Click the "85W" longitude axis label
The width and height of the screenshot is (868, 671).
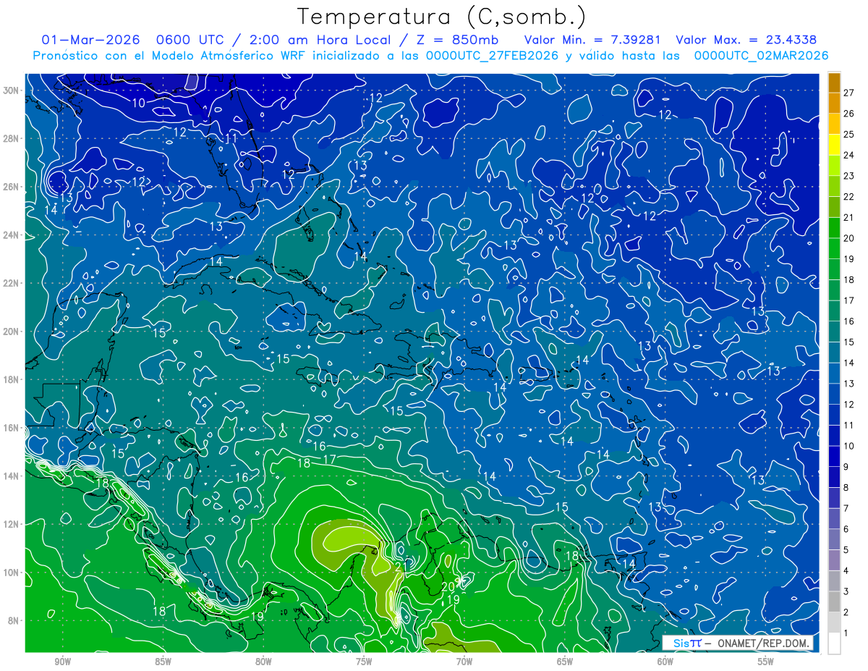[x=163, y=662]
